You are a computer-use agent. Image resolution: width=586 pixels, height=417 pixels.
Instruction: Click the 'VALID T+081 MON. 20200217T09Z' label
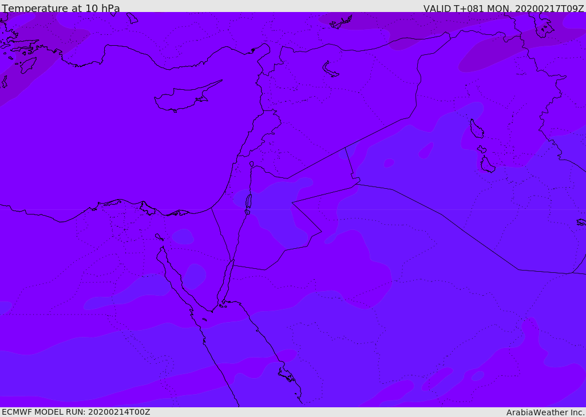pyautogui.click(x=504, y=8)
